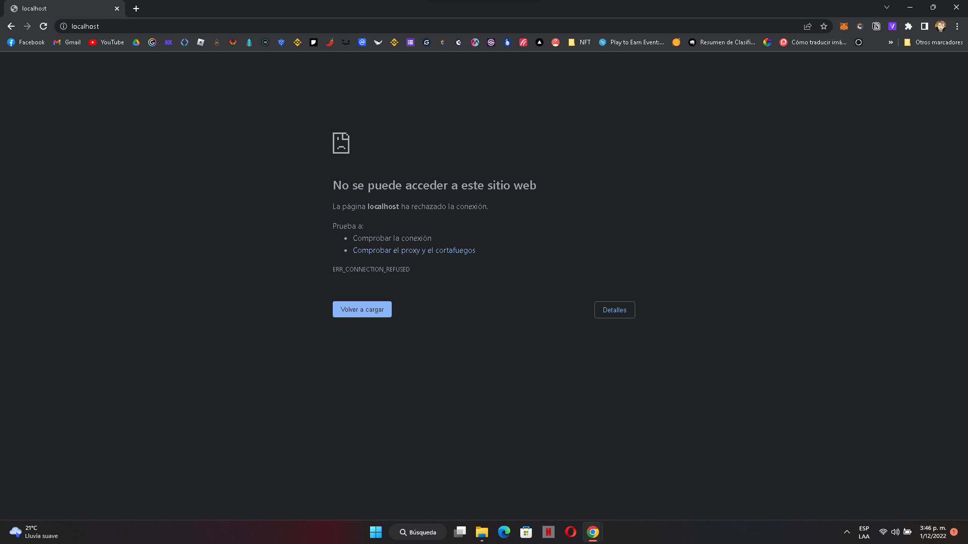Open a new tab with the plus button
Image resolution: width=968 pixels, height=544 pixels.
[x=136, y=9]
